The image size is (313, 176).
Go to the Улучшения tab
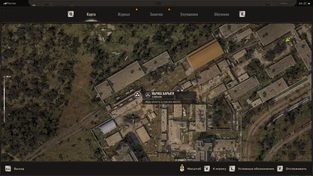click(189, 14)
